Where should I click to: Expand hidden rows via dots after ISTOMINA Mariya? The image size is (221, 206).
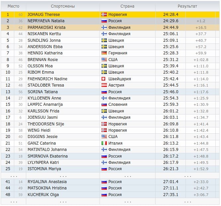[x=110, y=176]
